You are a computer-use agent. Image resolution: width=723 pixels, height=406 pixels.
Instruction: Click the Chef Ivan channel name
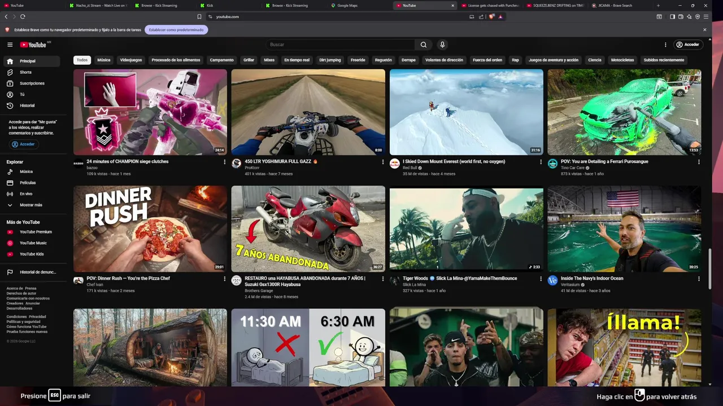[x=95, y=284]
